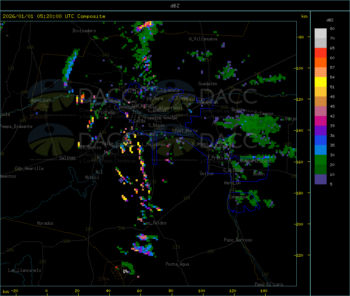The height and width of the screenshot is (296, 350).
Task: Select the 'Bowen' map label
Action: pos(259,174)
